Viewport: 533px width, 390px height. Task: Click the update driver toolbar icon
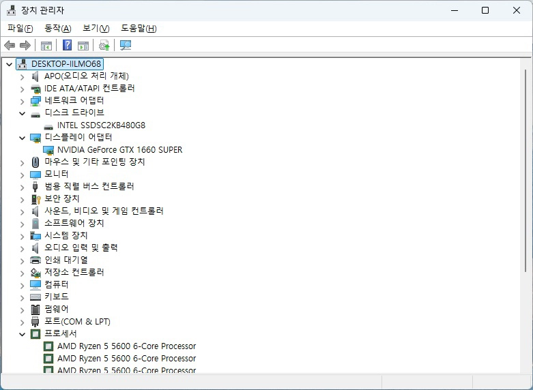(x=104, y=45)
